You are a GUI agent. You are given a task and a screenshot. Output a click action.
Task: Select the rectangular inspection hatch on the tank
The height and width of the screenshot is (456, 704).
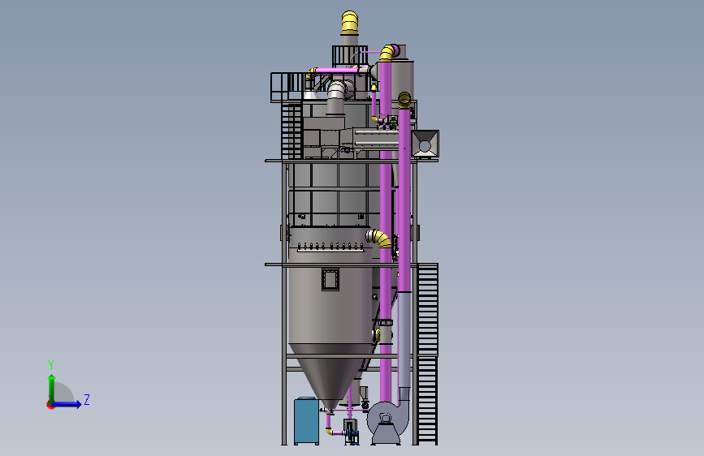(330, 280)
